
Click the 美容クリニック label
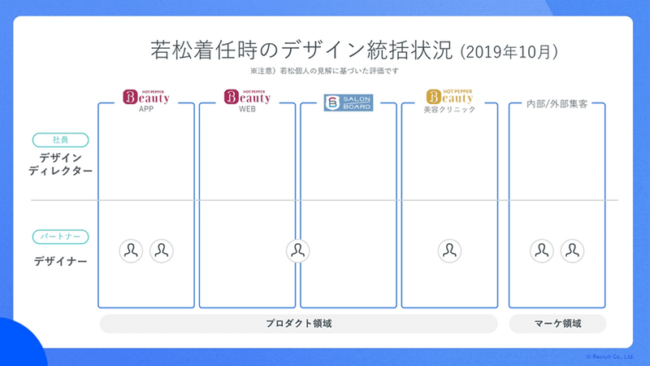449,110
